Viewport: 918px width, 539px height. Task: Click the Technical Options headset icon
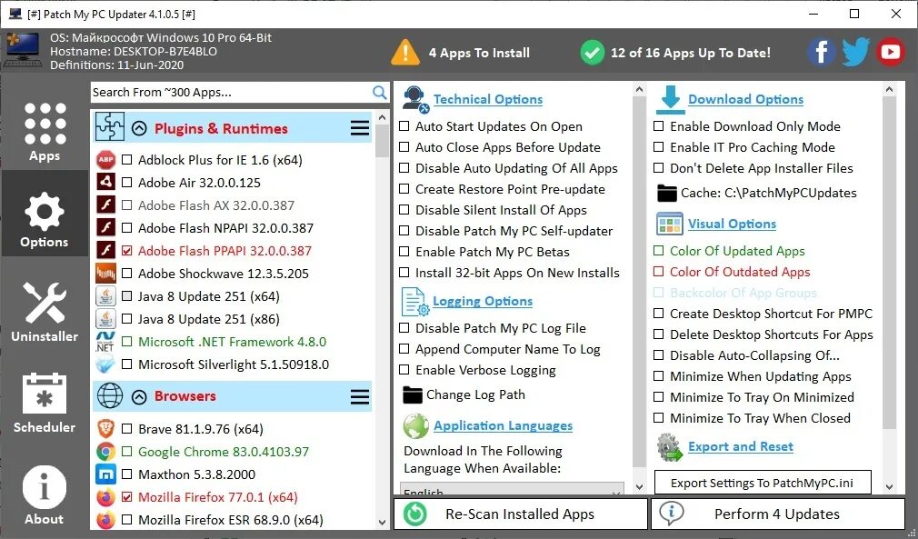415,99
